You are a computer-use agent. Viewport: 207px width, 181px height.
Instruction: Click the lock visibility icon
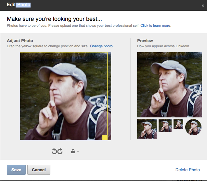(x=73, y=151)
